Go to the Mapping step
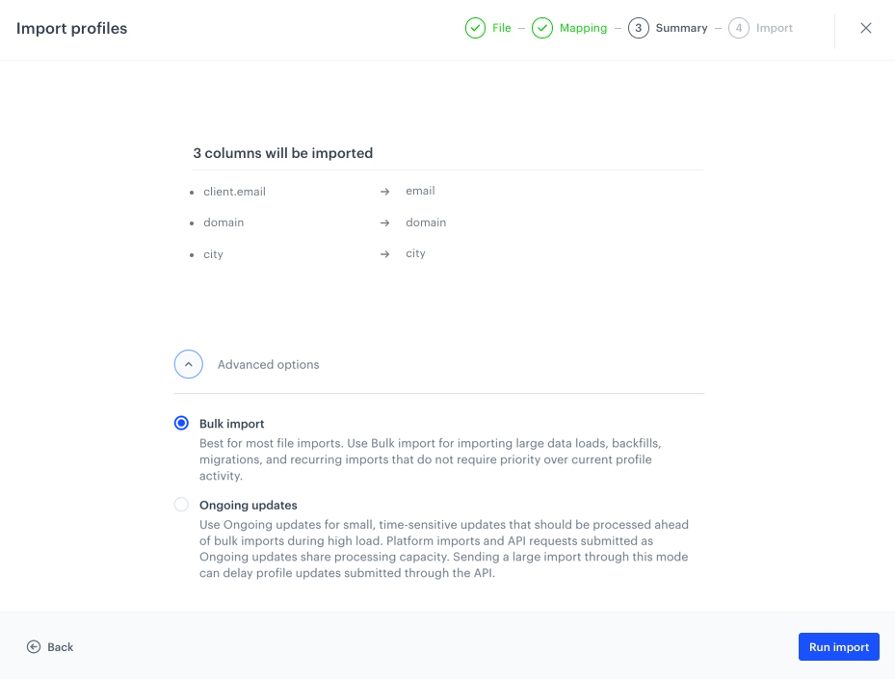The image size is (895, 679). (584, 28)
